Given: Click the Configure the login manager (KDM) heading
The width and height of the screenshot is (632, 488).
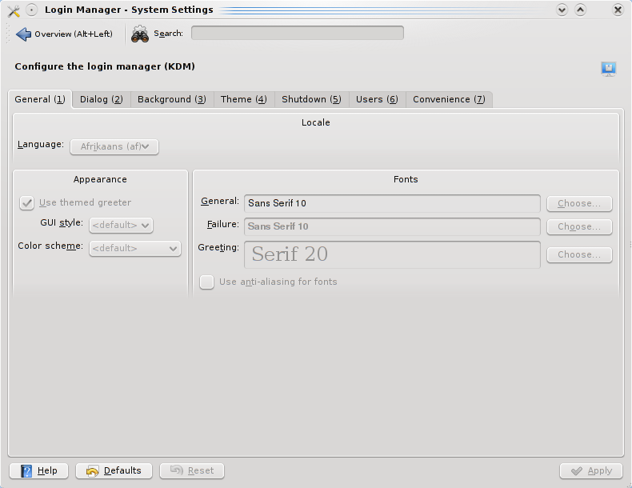Looking at the screenshot, I should pyautogui.click(x=105, y=66).
